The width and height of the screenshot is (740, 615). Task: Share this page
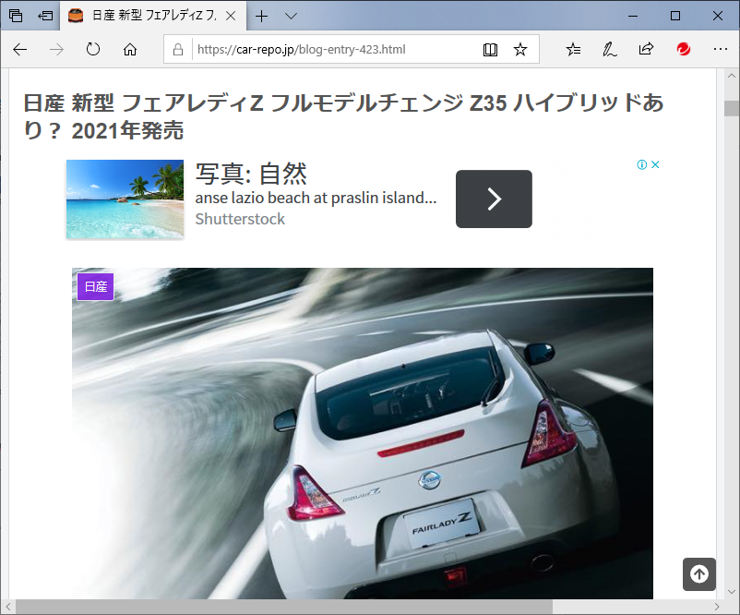pyautogui.click(x=646, y=50)
